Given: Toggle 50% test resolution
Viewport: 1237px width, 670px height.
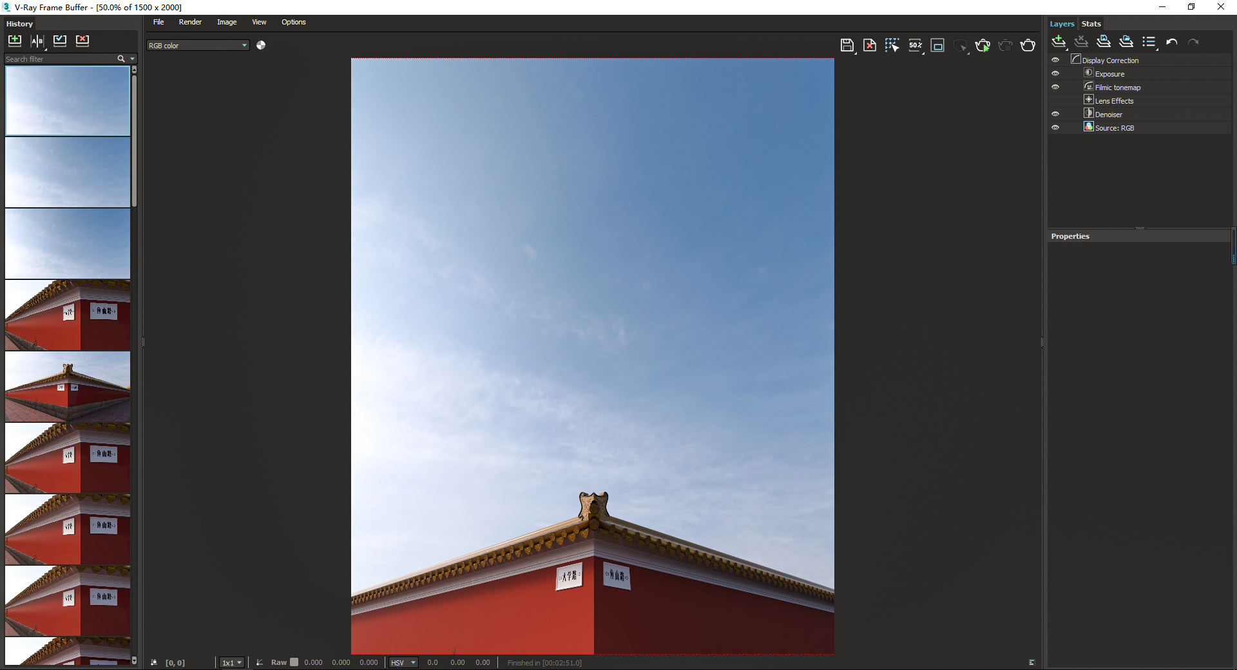Looking at the screenshot, I should (916, 45).
